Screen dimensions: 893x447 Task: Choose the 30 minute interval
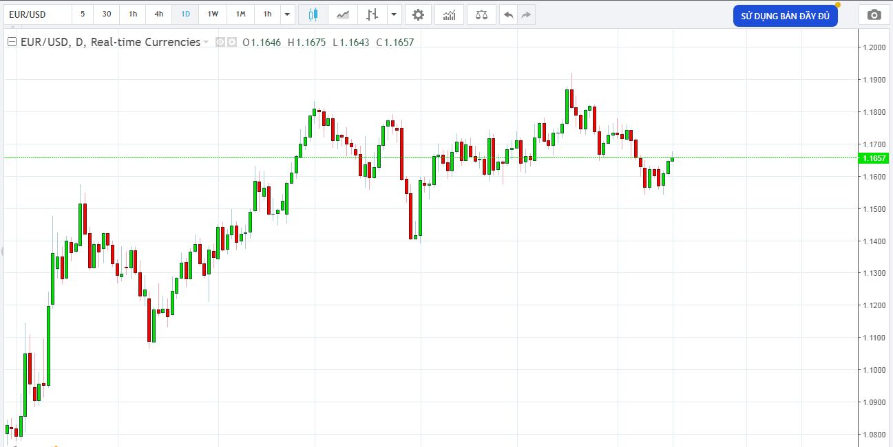106,14
